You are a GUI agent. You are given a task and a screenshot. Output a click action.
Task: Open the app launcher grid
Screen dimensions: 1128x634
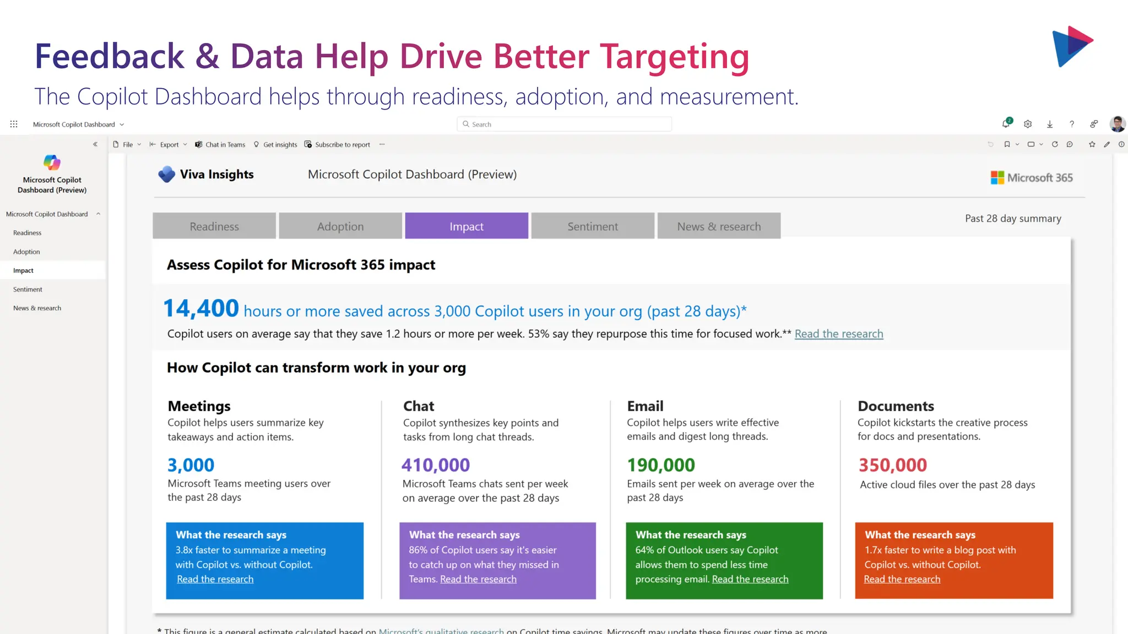[14, 124]
